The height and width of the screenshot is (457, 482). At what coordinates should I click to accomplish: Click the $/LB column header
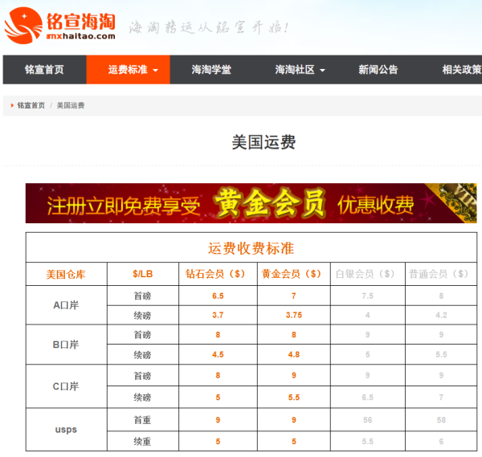click(143, 274)
